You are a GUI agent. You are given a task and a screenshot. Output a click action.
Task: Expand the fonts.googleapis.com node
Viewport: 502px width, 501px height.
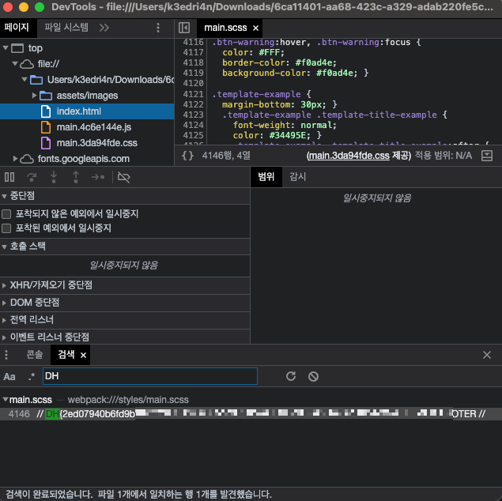click(x=15, y=158)
